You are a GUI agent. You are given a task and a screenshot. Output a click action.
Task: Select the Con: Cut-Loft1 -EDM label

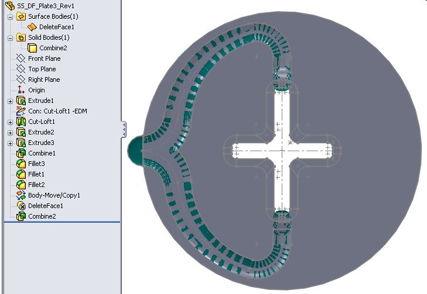coord(58,111)
